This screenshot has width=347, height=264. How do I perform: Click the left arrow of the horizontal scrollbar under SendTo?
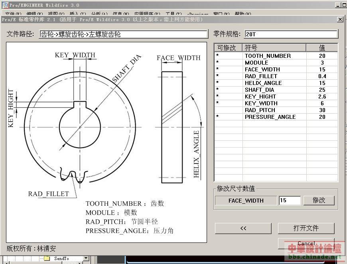click(6, 263)
